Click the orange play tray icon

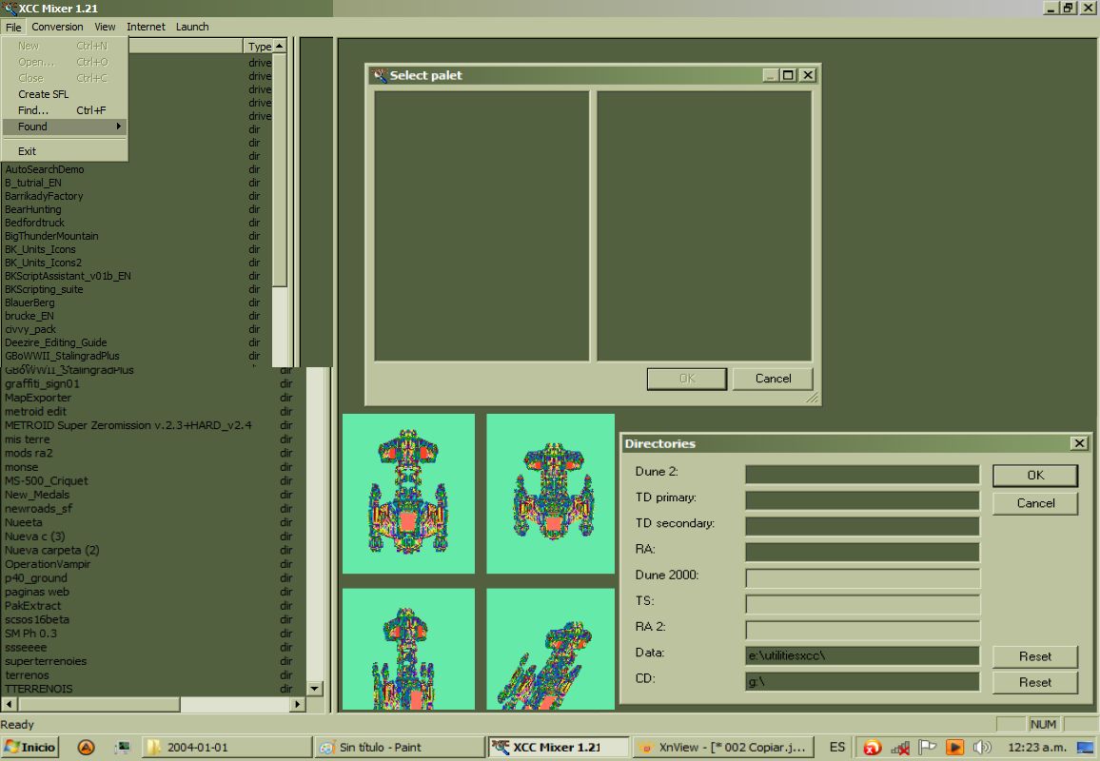click(954, 748)
